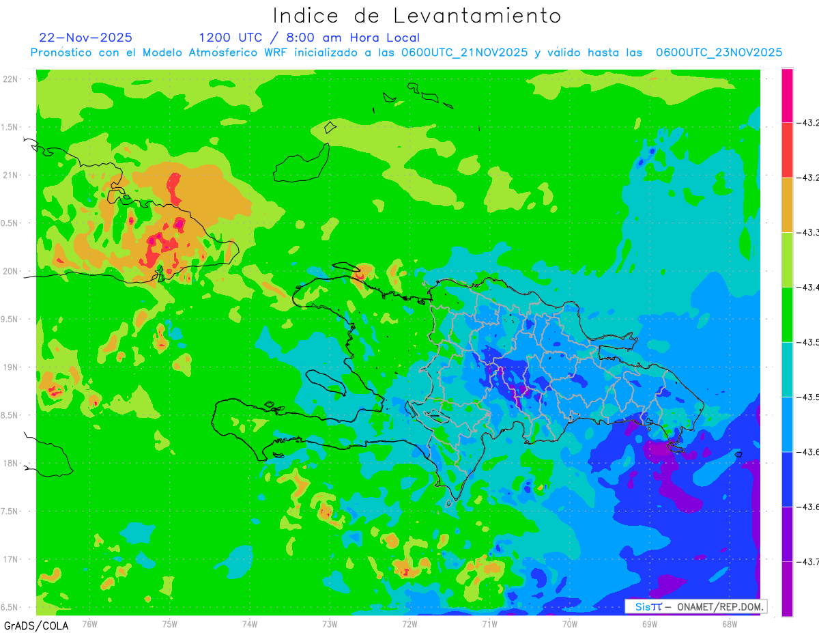Click the title "Indice de Levantamiento"
Screen dimensions: 819x633
(417, 15)
